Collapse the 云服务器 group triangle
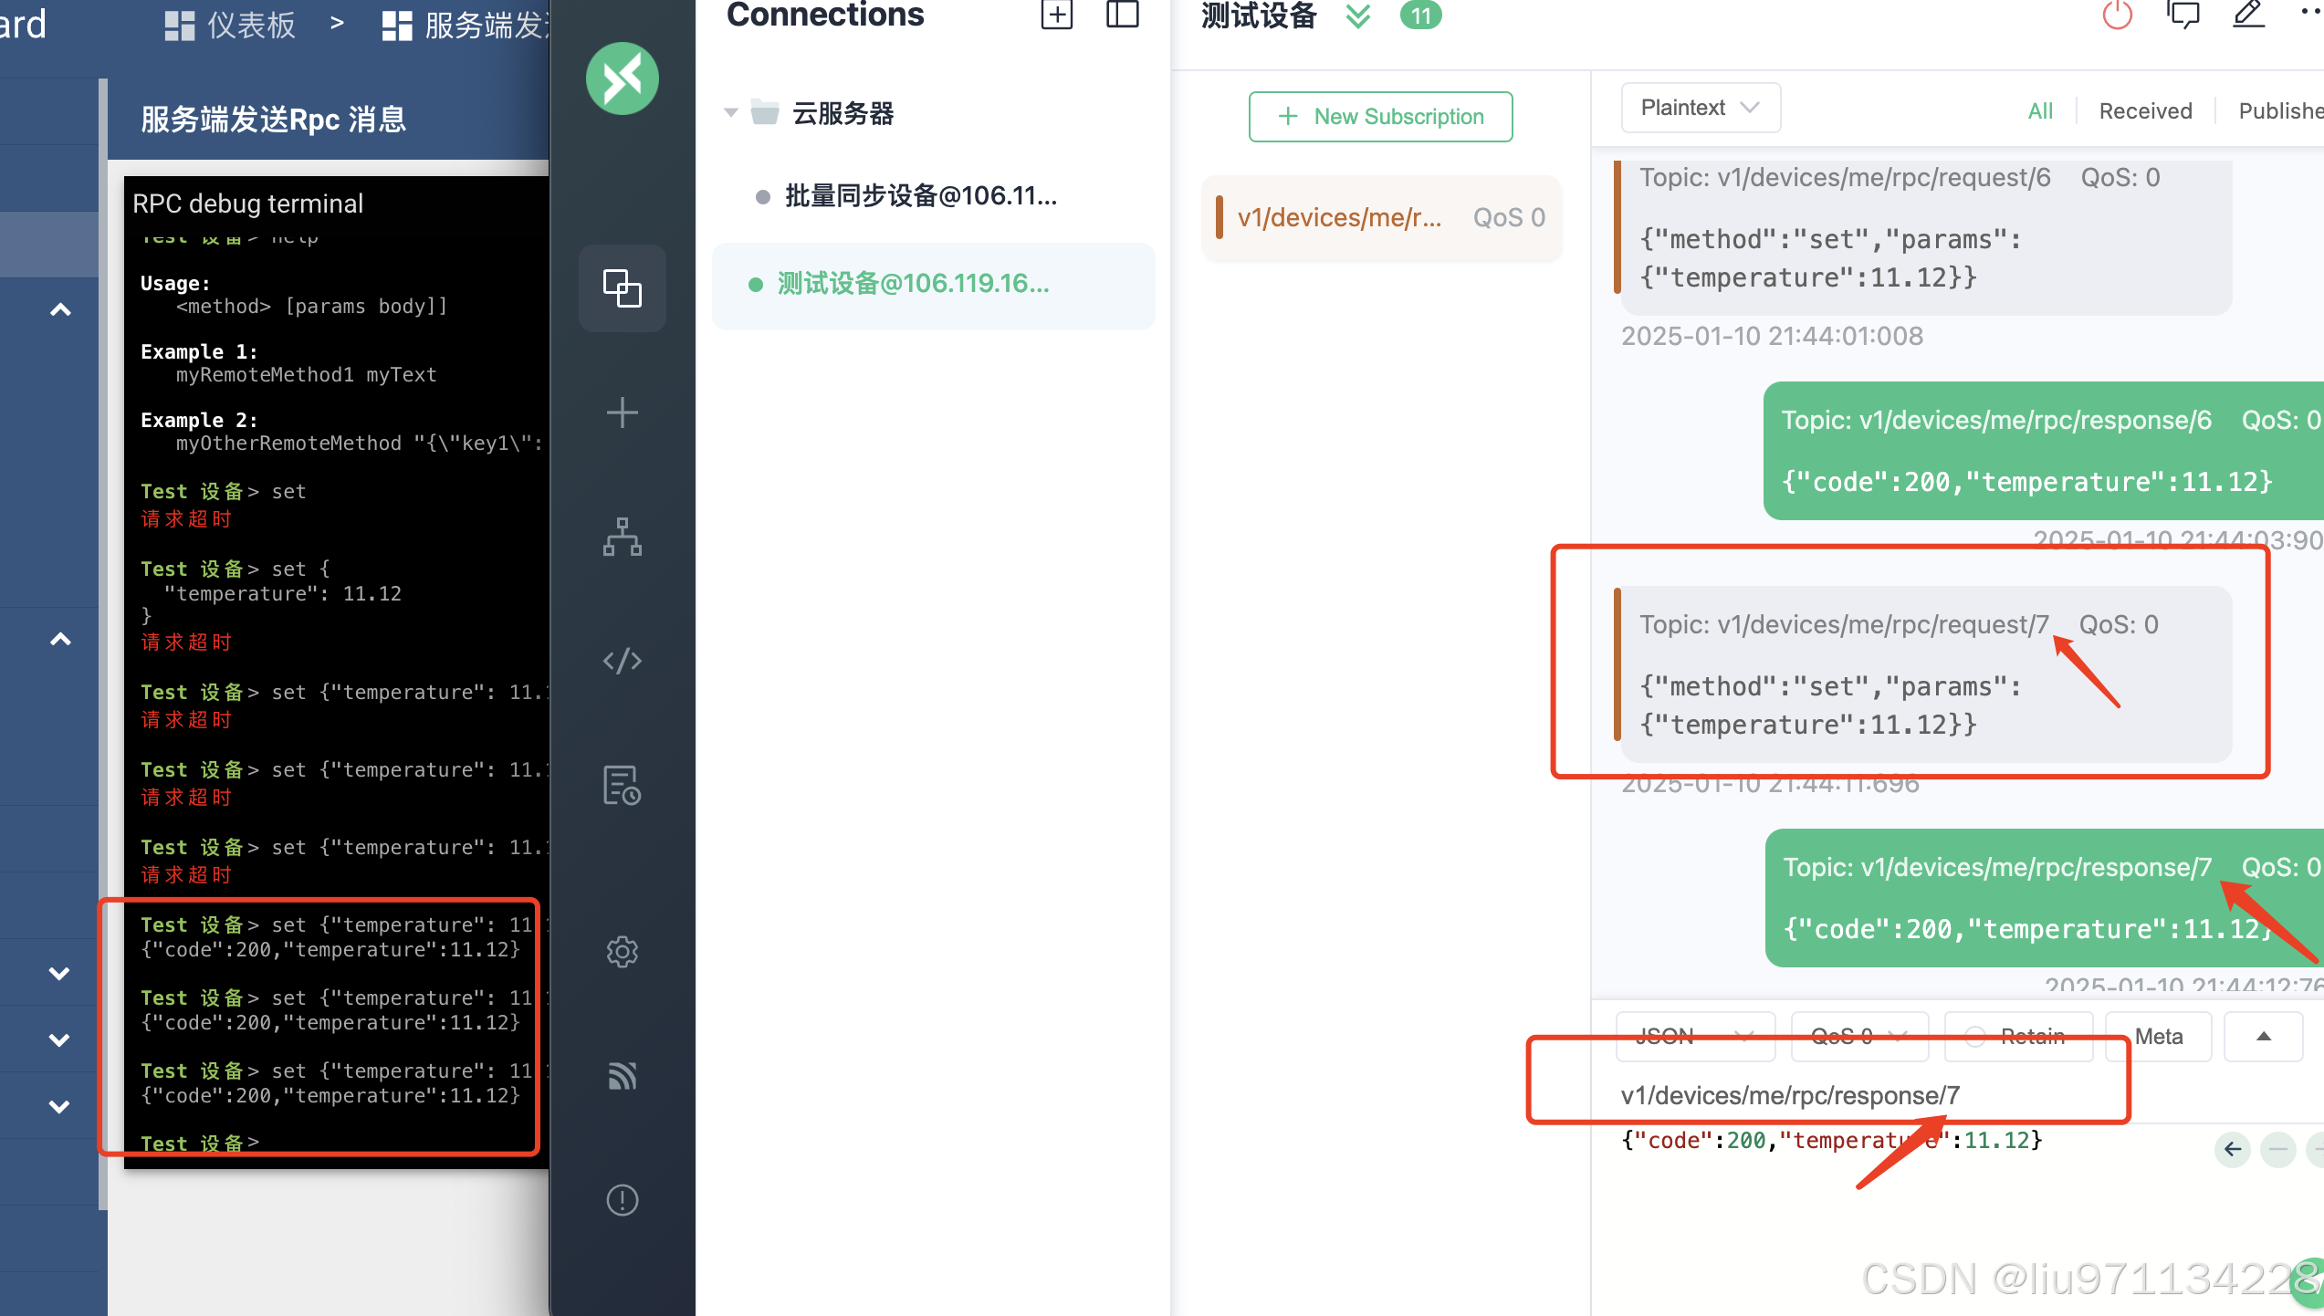Viewport: 2324px width, 1316px height. click(730, 113)
